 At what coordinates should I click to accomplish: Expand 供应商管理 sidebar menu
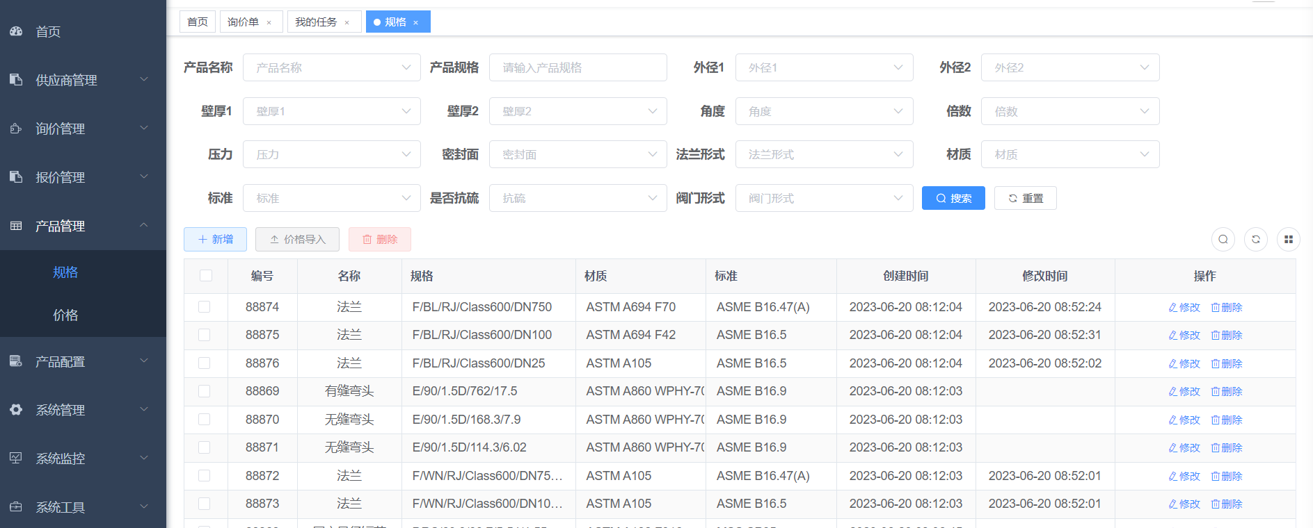pyautogui.click(x=83, y=80)
